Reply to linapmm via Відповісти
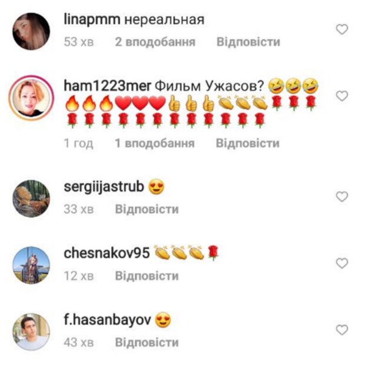This screenshot has height=366, width=365. tap(248, 42)
